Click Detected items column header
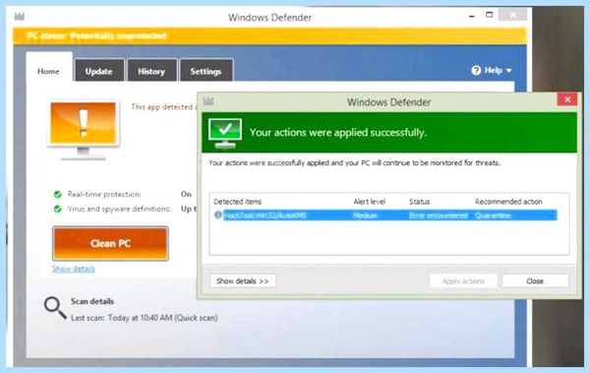The height and width of the screenshot is (373, 590). click(x=237, y=202)
